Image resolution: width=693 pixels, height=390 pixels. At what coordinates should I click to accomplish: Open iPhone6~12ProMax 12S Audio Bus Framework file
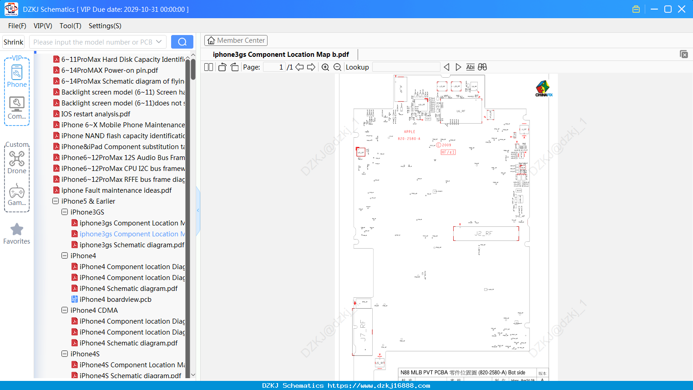coord(123,158)
